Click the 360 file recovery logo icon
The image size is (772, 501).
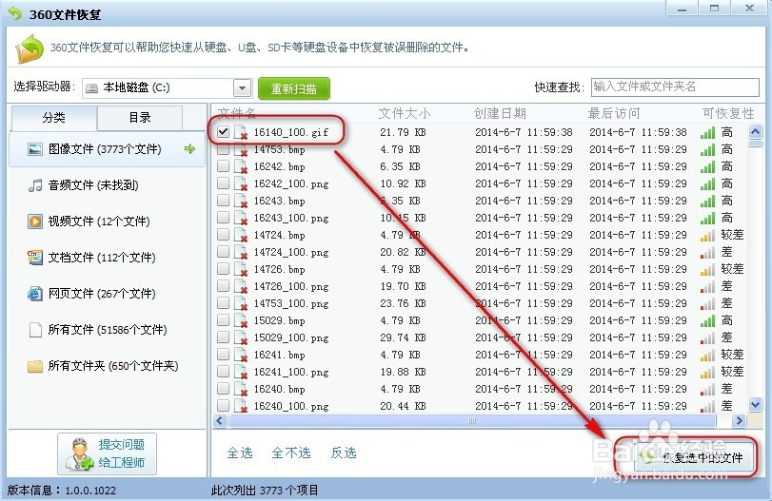(30, 48)
